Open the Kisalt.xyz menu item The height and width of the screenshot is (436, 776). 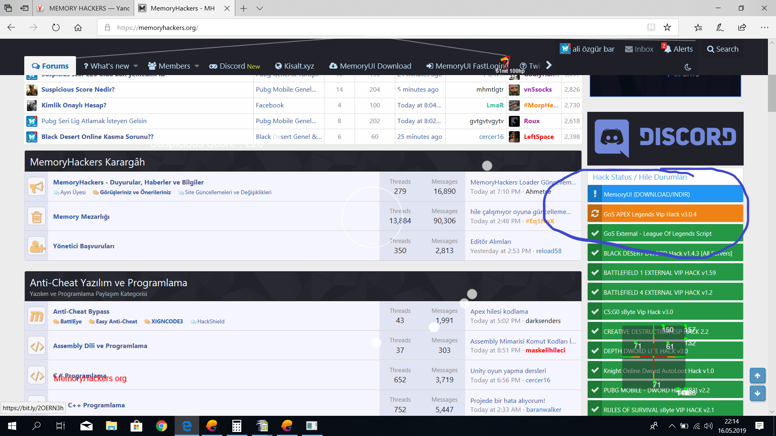pyautogui.click(x=295, y=66)
